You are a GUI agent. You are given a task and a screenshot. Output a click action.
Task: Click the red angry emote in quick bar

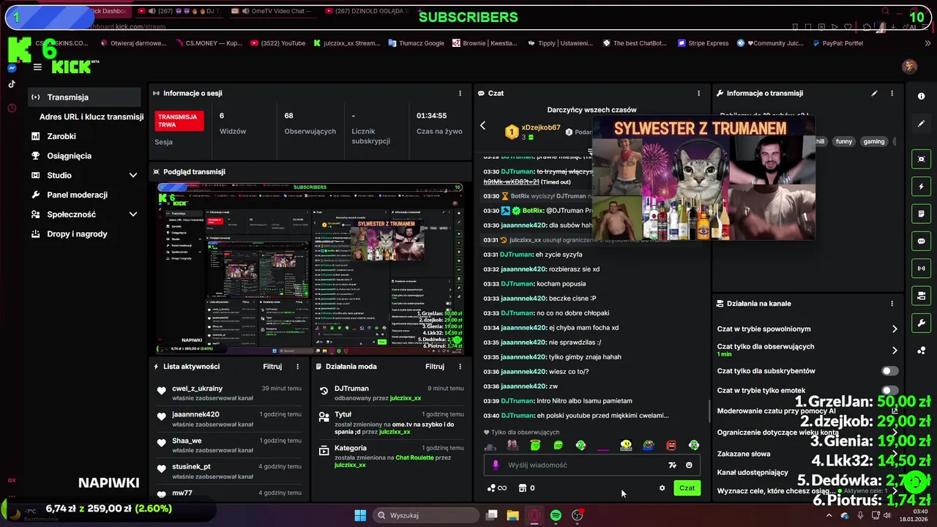[x=671, y=445]
